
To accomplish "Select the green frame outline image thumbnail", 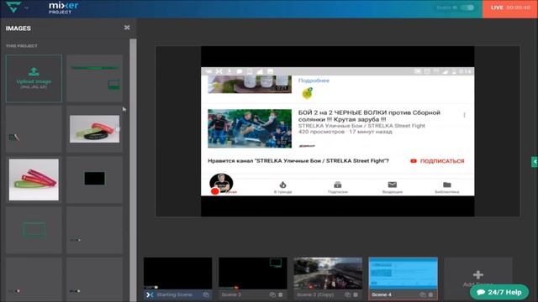I will [34, 229].
